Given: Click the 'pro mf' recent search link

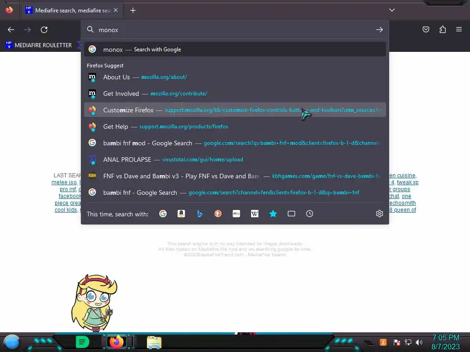Looking at the screenshot, I should click(68, 189).
